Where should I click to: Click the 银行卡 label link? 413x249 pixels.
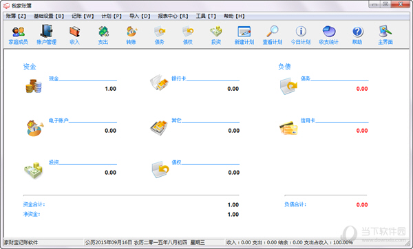pyautogui.click(x=178, y=78)
